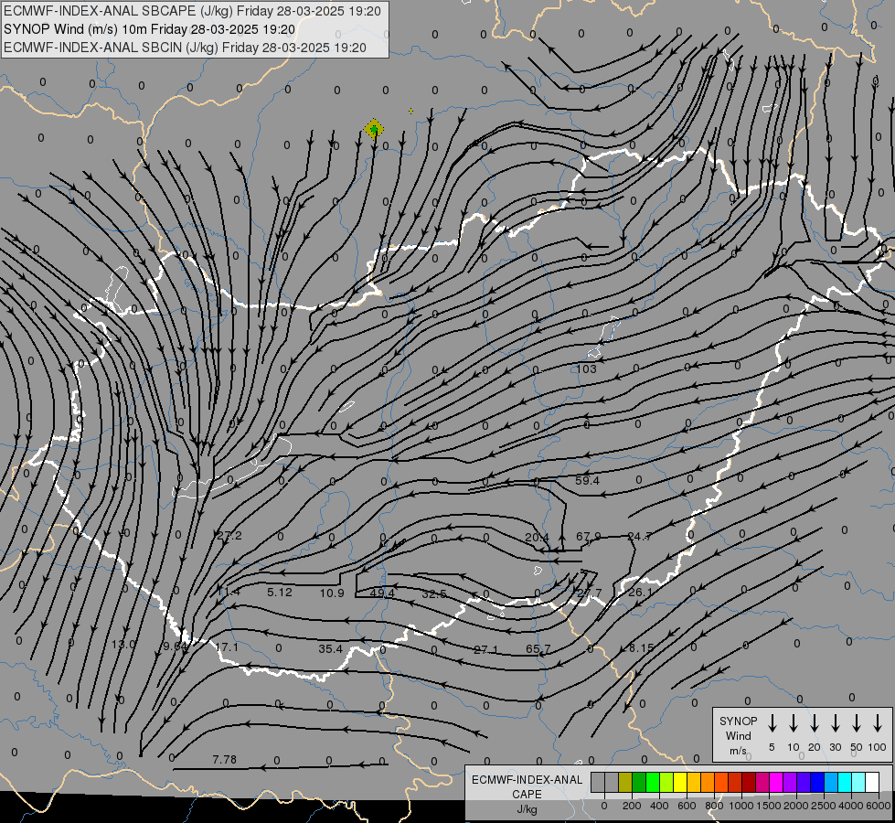Click the 67.9 CAPE value on map
The image size is (895, 823).
(x=589, y=536)
